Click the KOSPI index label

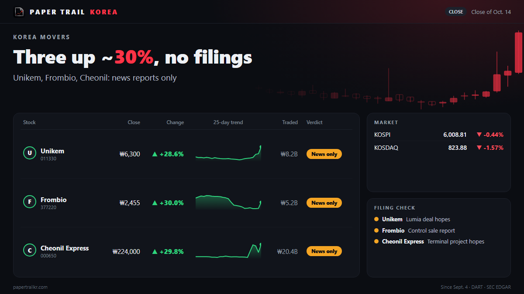coord(382,135)
